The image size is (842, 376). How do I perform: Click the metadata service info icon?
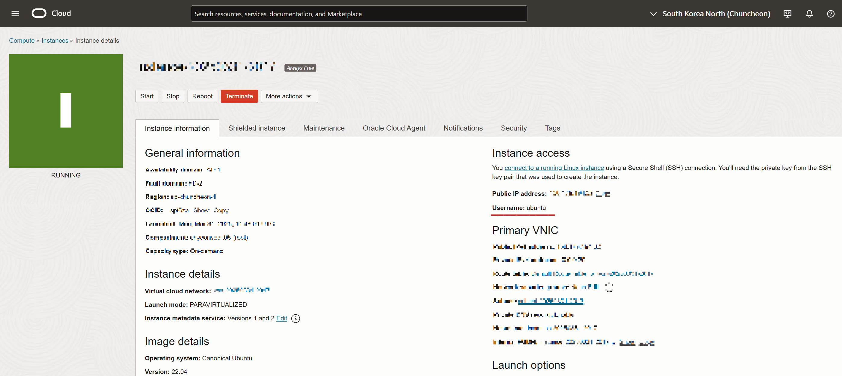(296, 318)
